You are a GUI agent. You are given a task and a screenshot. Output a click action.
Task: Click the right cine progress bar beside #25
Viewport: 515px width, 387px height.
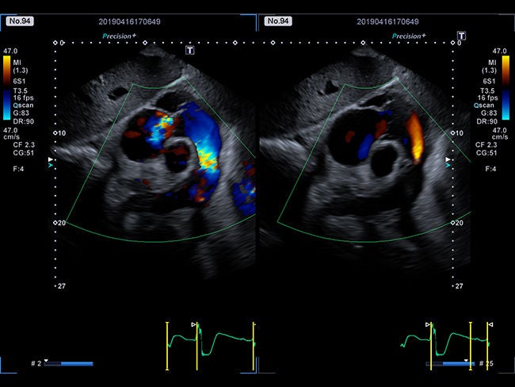click(450, 364)
